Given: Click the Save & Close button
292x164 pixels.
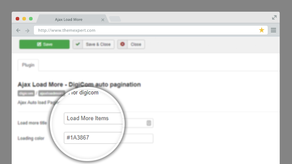Looking at the screenshot, I should 94,44.
